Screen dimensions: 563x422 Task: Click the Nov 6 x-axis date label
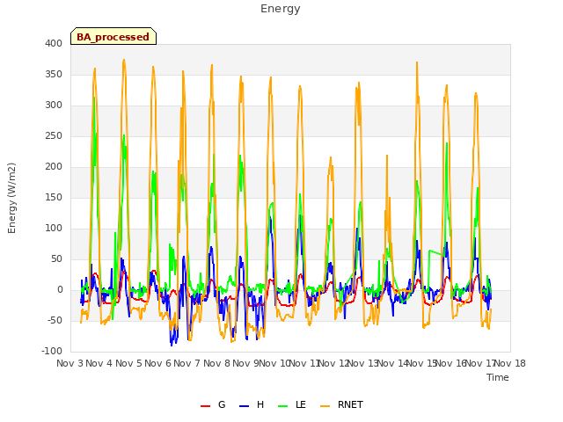(157, 363)
